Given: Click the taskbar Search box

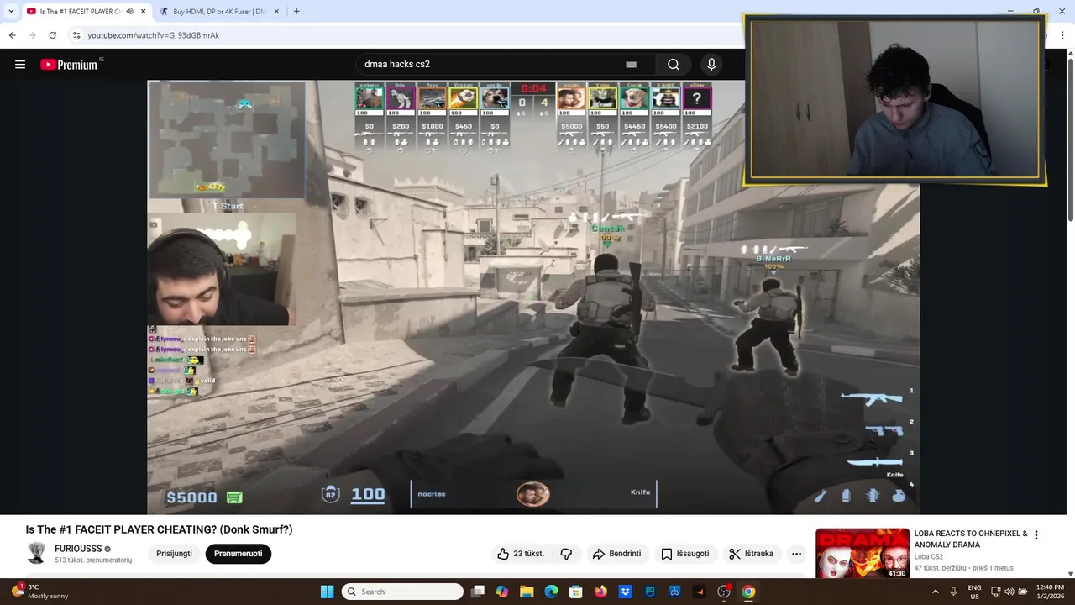Looking at the screenshot, I should click(402, 592).
